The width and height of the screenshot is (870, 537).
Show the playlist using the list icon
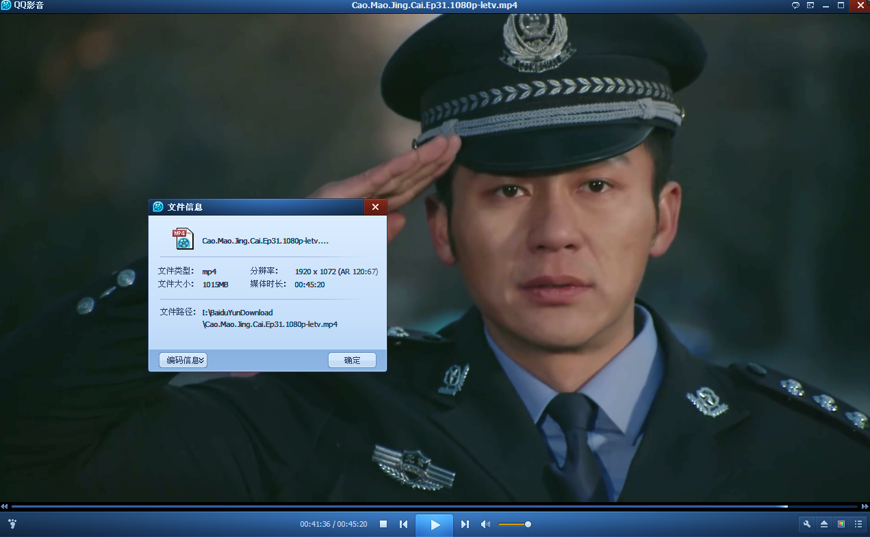(858, 524)
